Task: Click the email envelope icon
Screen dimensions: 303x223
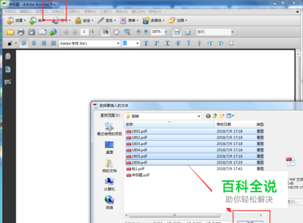Action: [x=42, y=32]
